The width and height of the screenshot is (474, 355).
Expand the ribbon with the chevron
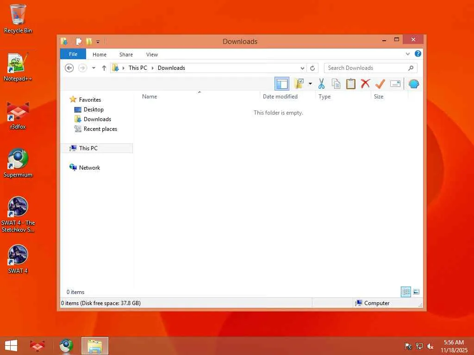408,54
